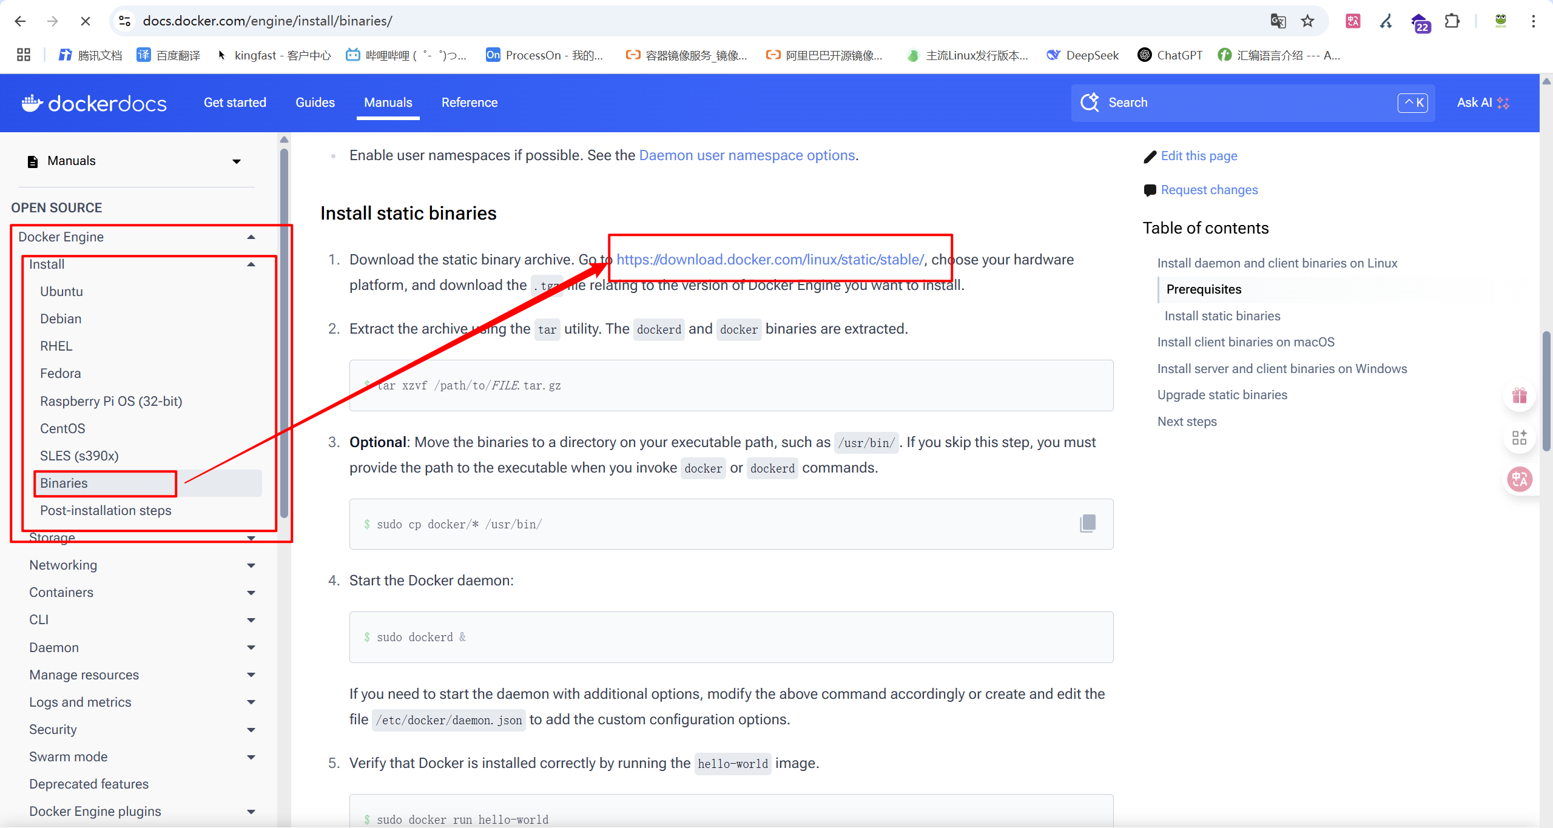Open the 哔哩哔哩 bookmark
The image size is (1553, 828).
[x=406, y=55]
